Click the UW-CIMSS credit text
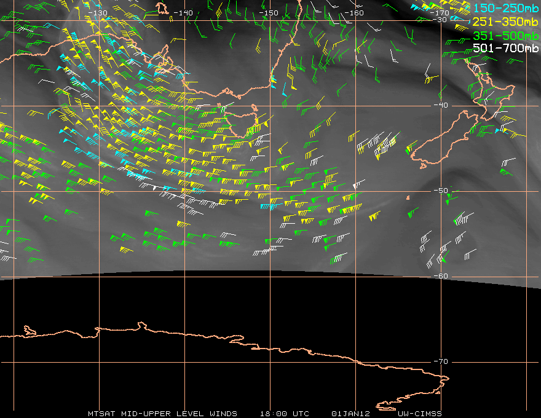Viewport: 541px width, 418px height. click(419, 414)
